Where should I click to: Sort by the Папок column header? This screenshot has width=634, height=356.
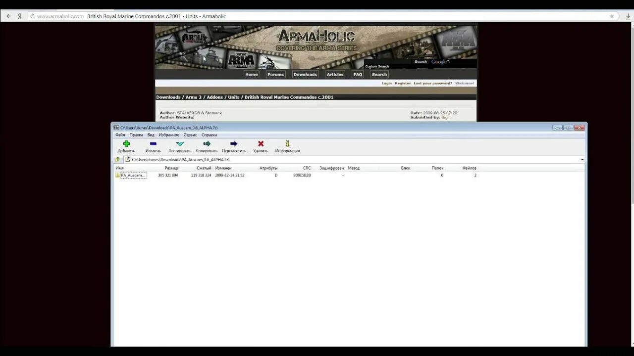437,168
